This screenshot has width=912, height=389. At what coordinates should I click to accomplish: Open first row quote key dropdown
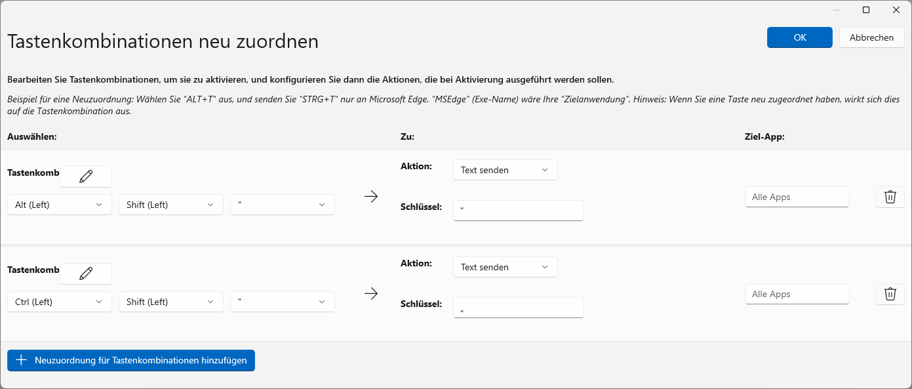point(282,205)
